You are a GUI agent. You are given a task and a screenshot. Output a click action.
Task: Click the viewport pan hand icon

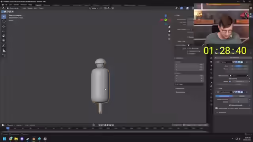(169, 31)
